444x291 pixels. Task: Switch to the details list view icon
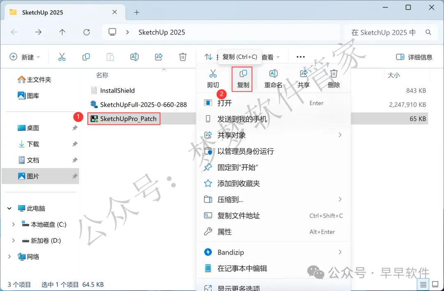[x=423, y=284]
